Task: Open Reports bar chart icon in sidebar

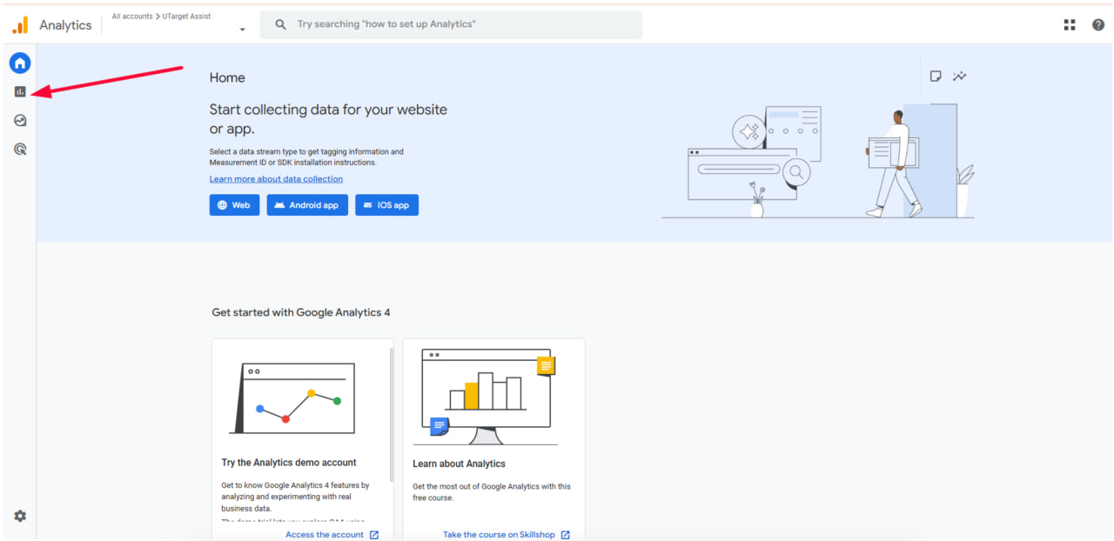Action: 20,91
